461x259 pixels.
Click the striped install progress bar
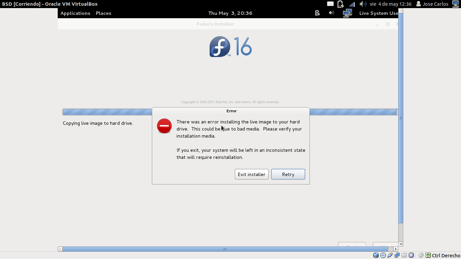229,112
